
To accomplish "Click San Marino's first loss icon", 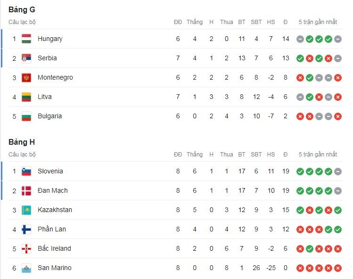I will [300, 268].
